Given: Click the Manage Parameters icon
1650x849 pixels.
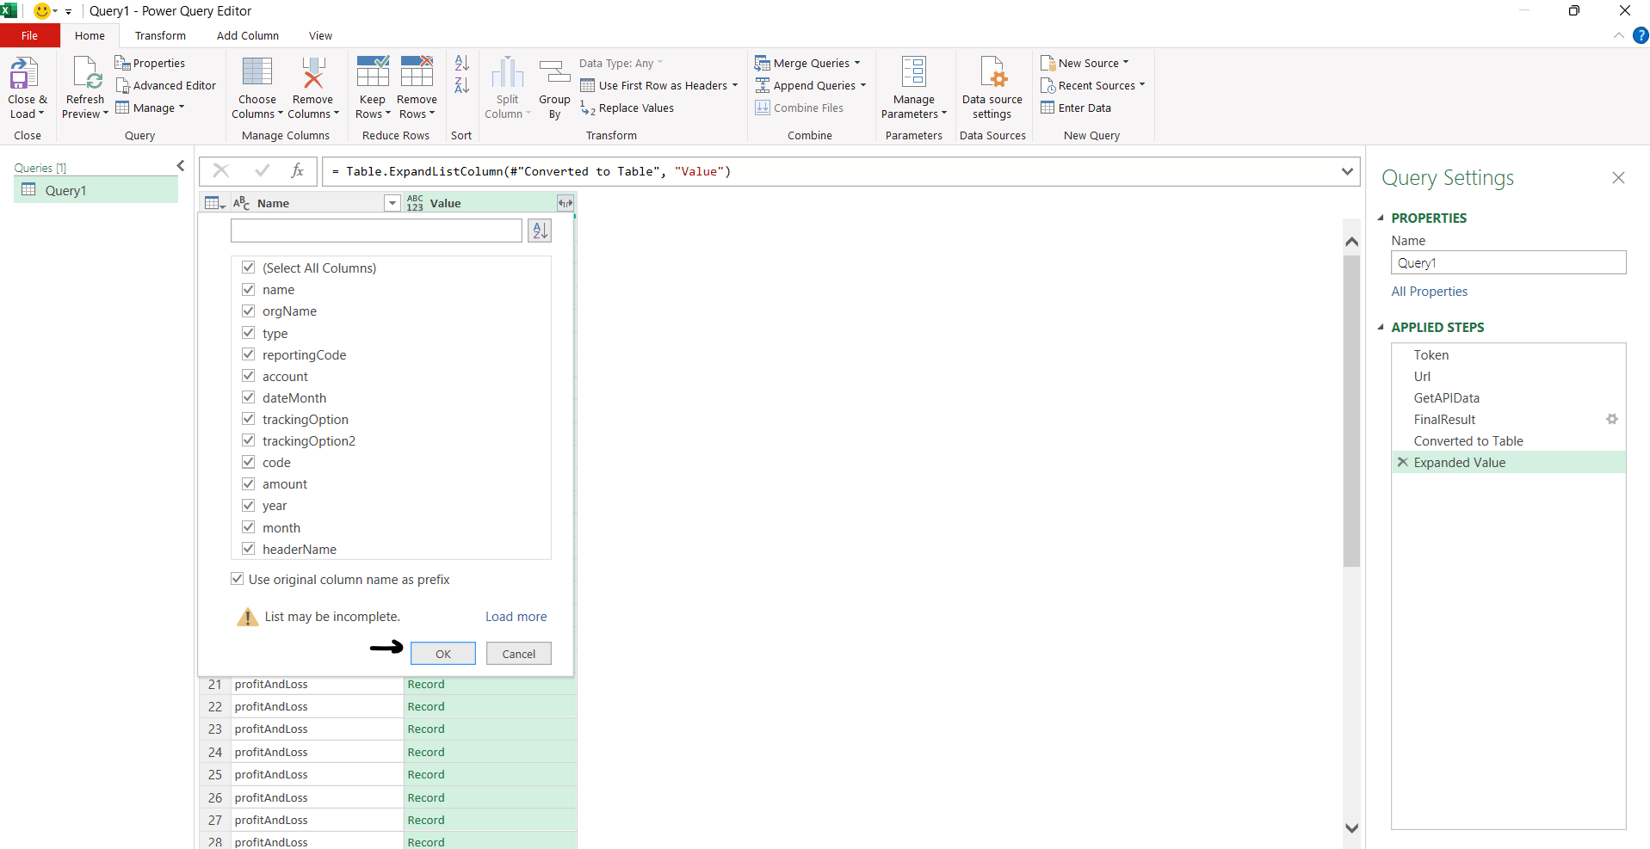Looking at the screenshot, I should point(913,72).
